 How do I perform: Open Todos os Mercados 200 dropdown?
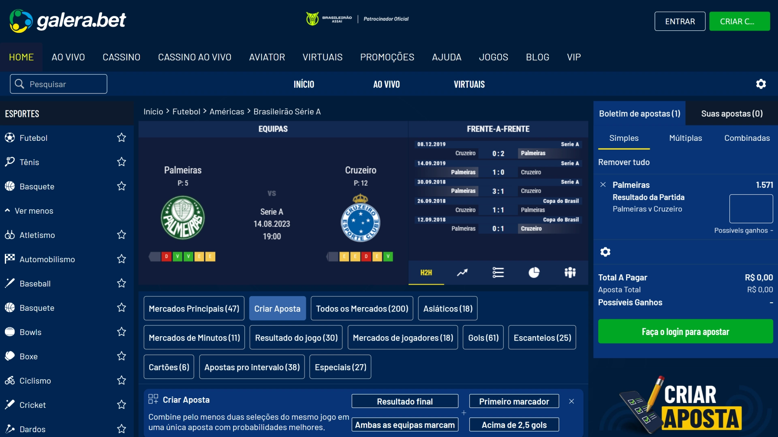tap(362, 308)
